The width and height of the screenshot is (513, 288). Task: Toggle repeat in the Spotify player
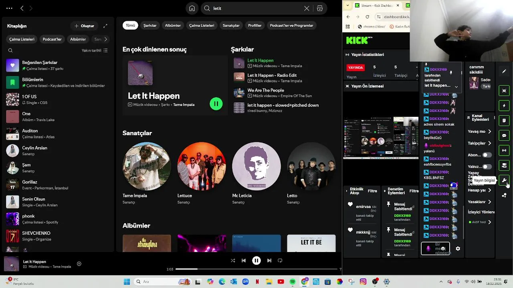280,260
